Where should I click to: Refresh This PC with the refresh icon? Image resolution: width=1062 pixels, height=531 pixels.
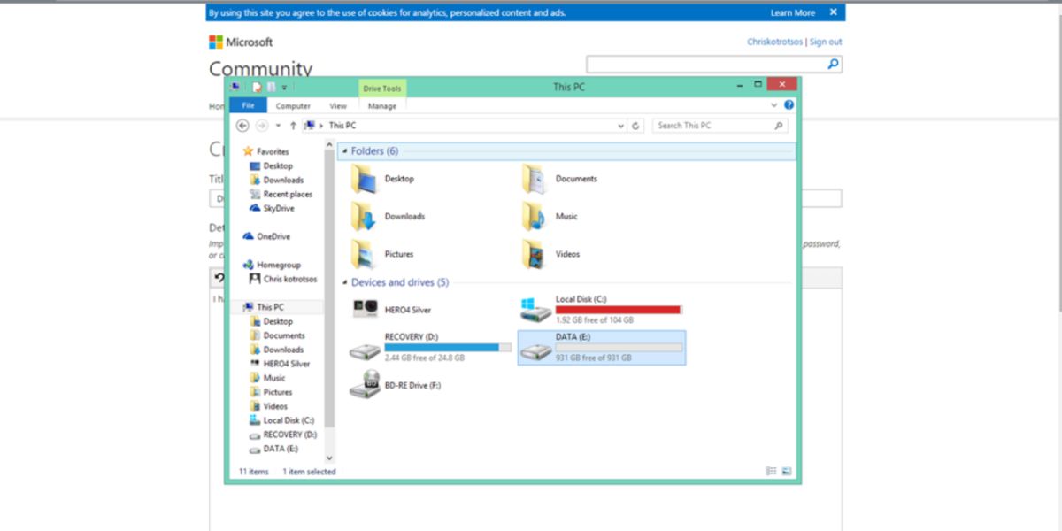635,125
